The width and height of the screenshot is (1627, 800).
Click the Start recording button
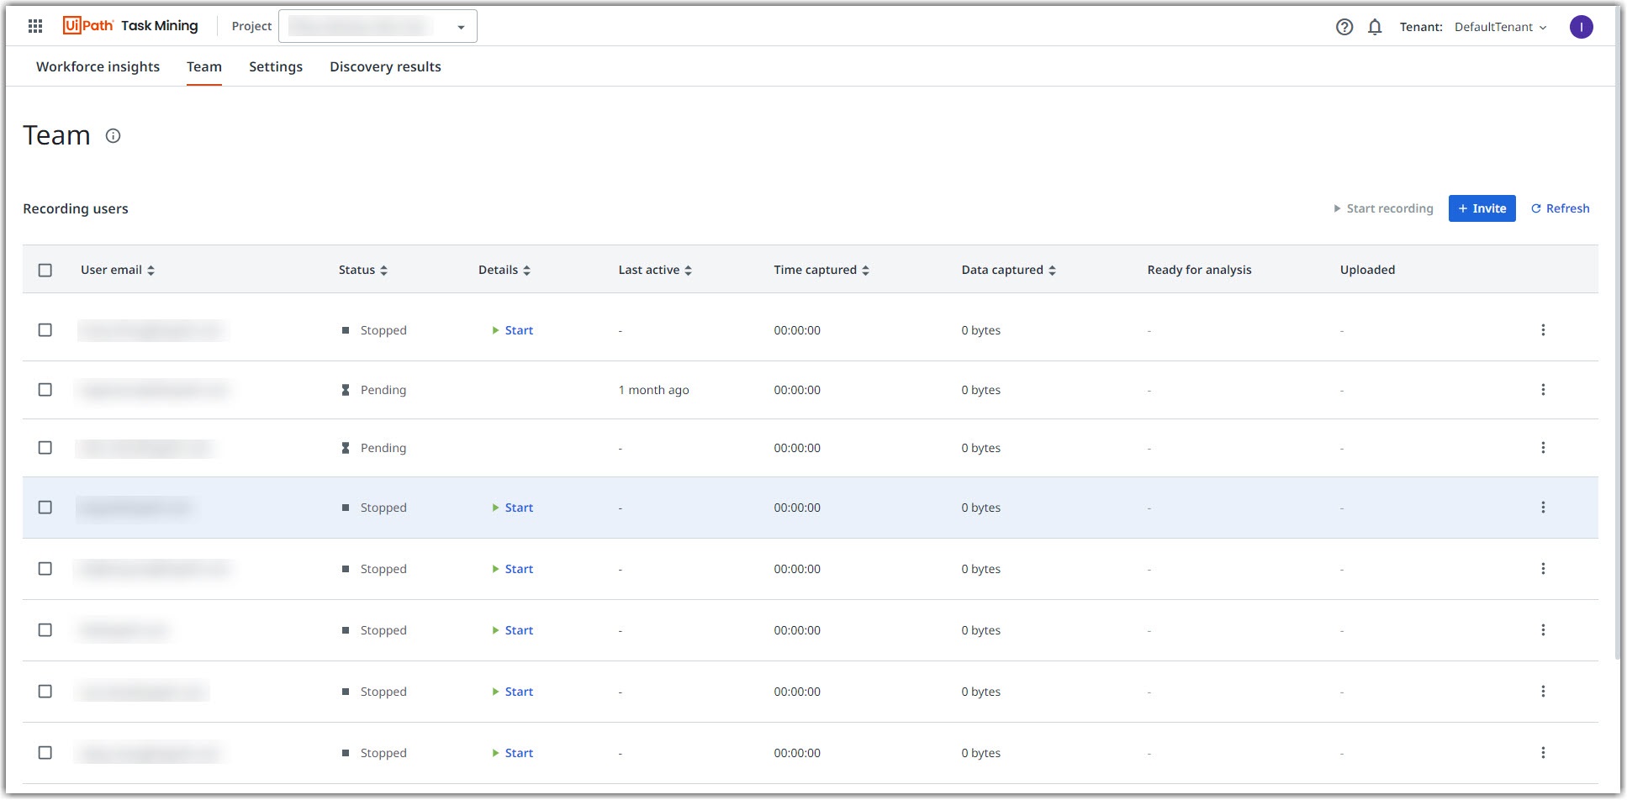coord(1383,208)
